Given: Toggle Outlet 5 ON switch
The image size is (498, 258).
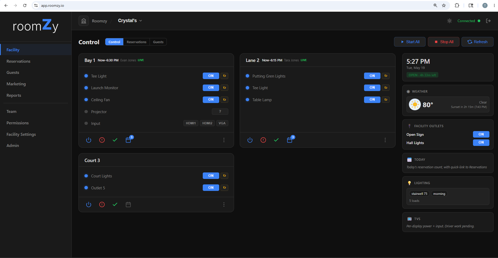Looking at the screenshot, I should [x=211, y=188].
